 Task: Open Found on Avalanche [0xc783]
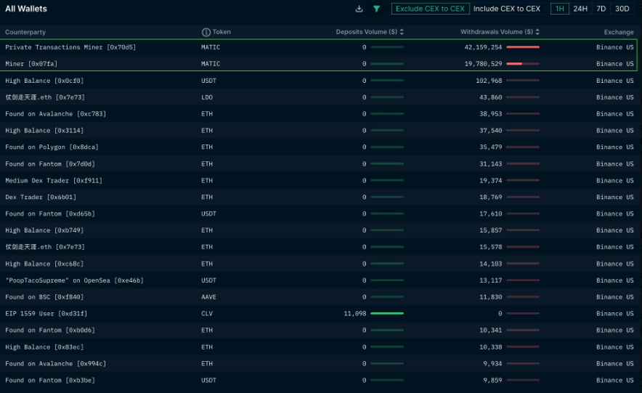55,114
